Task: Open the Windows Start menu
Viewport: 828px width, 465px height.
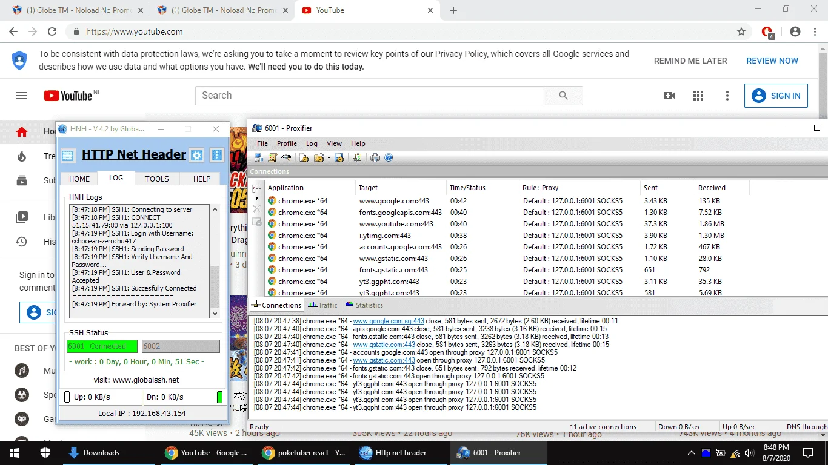Action: point(15,453)
